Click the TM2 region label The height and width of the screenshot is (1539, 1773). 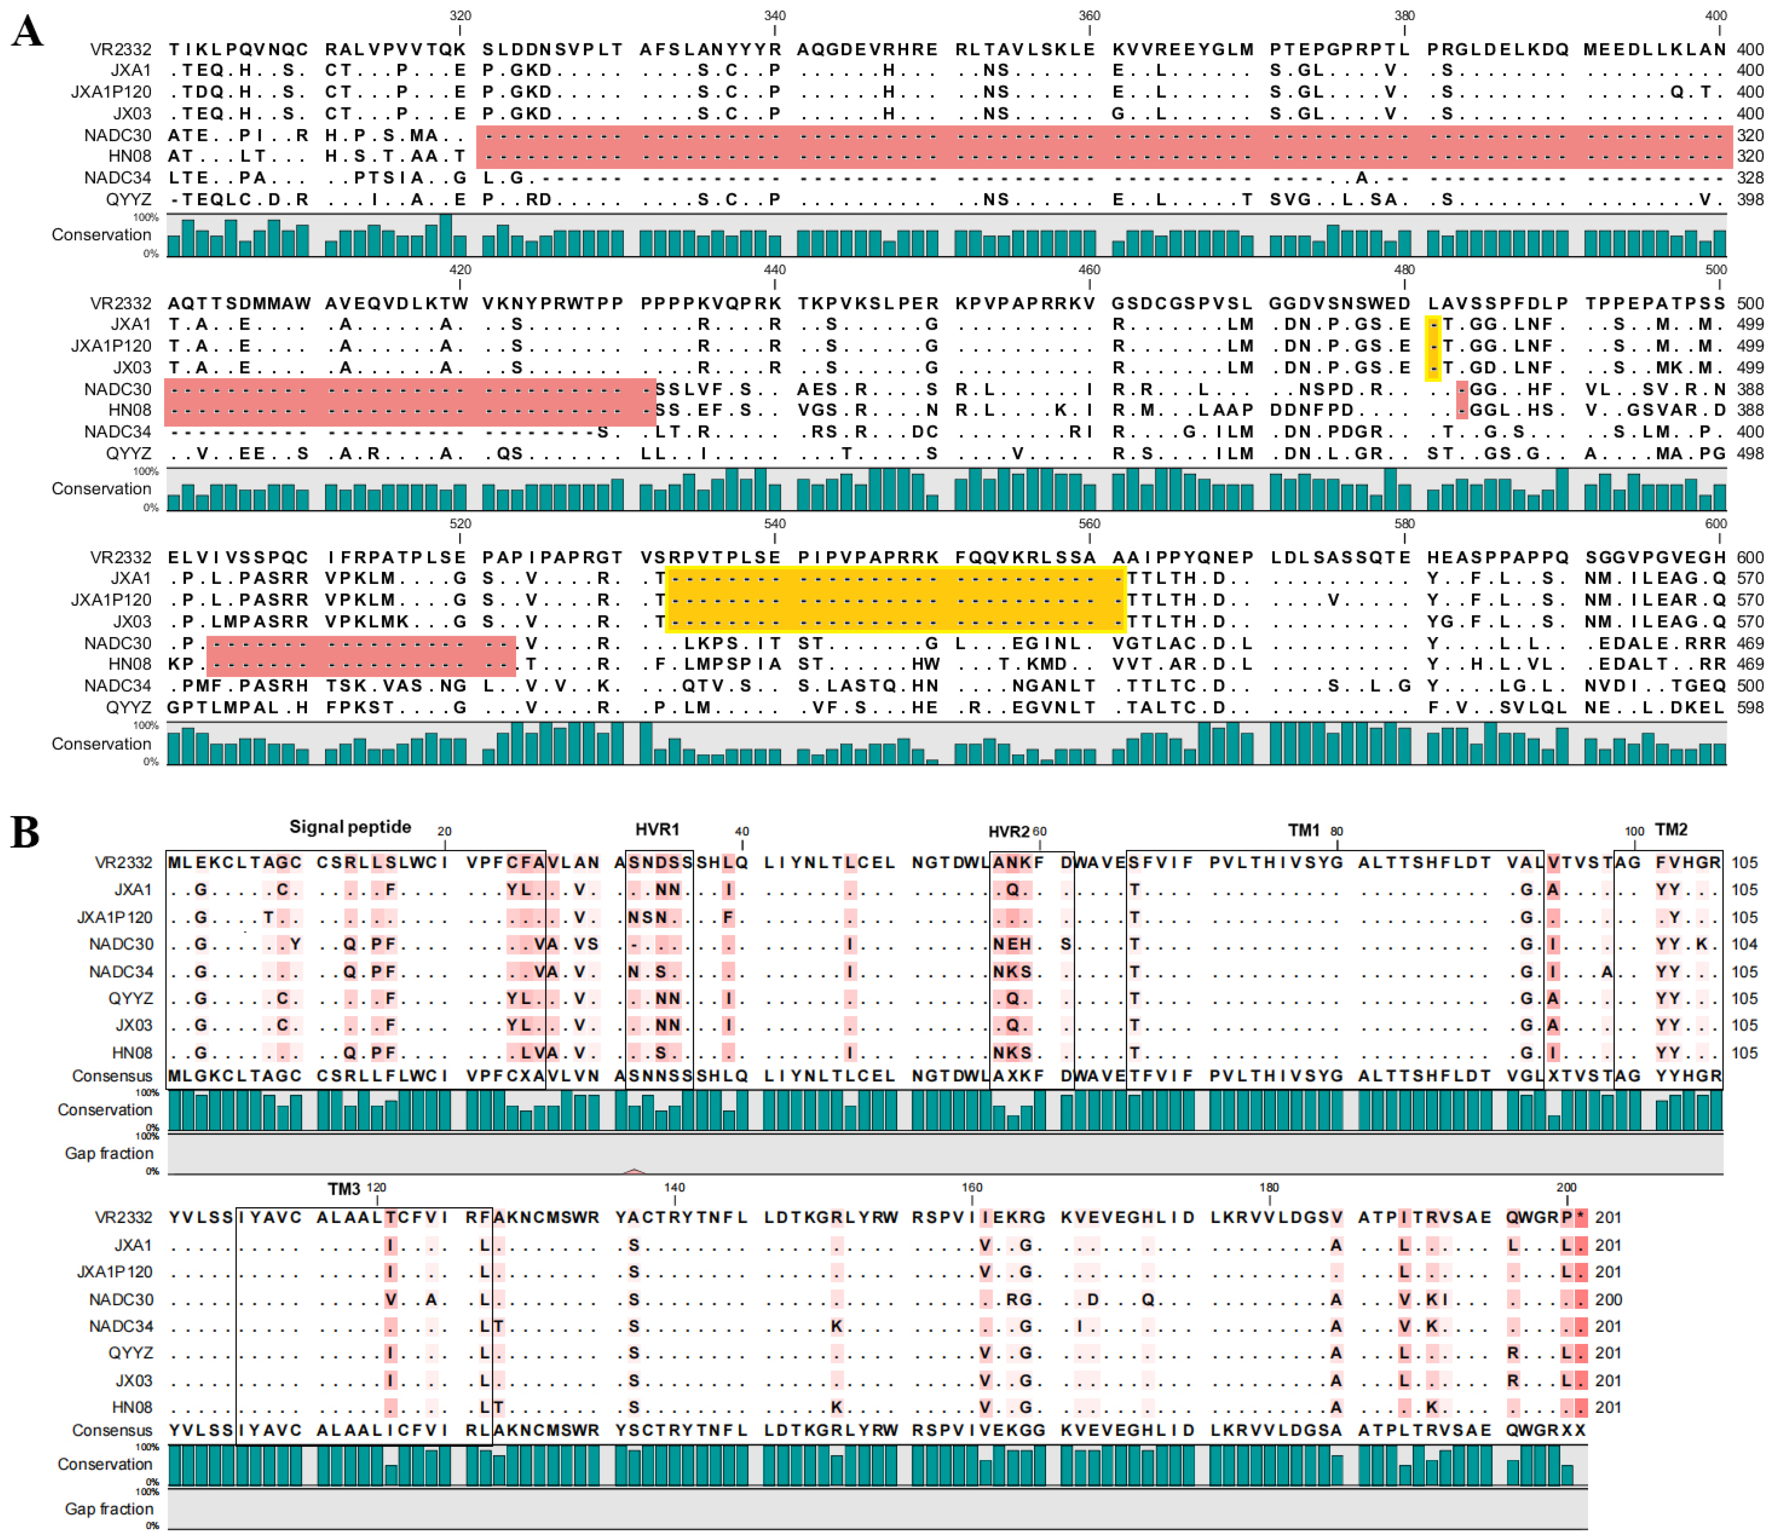[1670, 829]
